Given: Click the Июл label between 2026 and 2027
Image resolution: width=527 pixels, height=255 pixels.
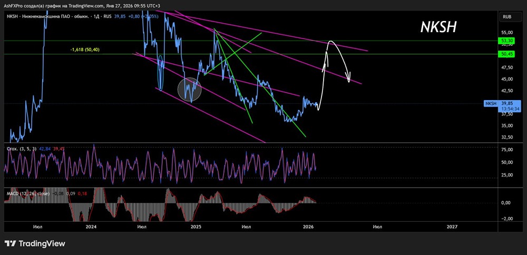Looking at the screenshot, I should pos(377,227).
